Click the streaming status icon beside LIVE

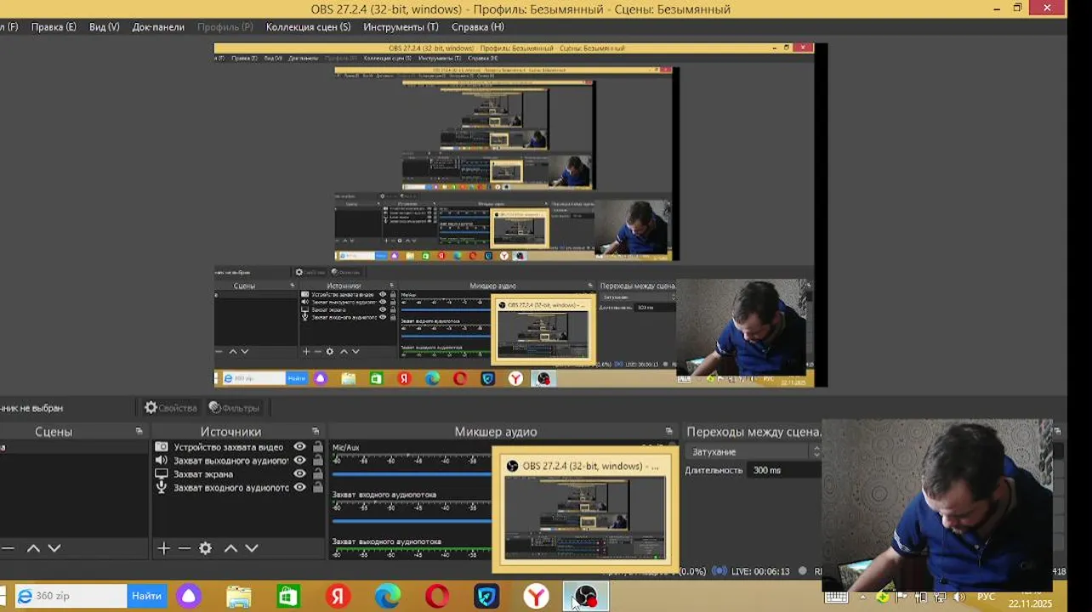(719, 571)
